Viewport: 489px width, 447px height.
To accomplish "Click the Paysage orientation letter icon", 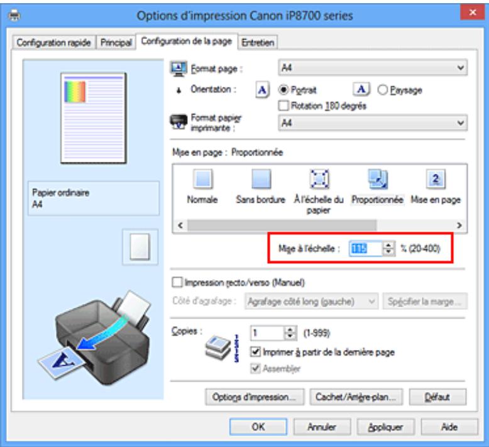I will coord(361,89).
